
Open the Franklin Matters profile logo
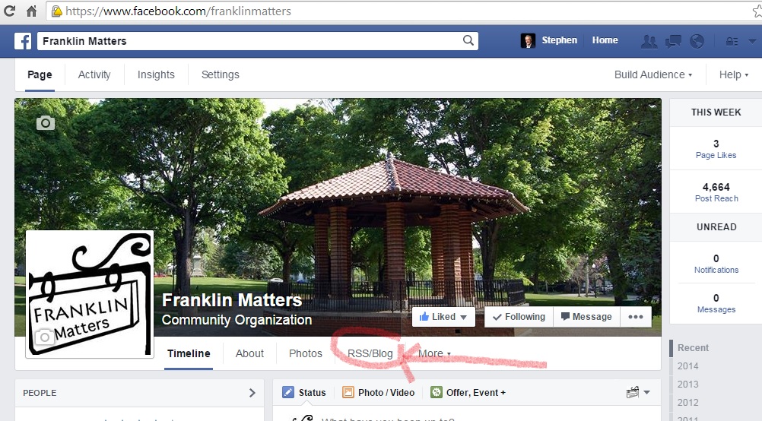[90, 294]
